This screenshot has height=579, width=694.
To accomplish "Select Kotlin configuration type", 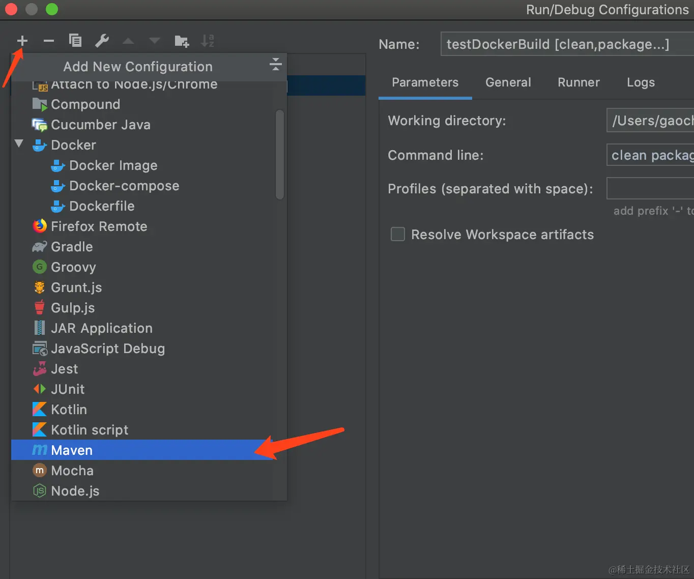I will pyautogui.click(x=149, y=410).
